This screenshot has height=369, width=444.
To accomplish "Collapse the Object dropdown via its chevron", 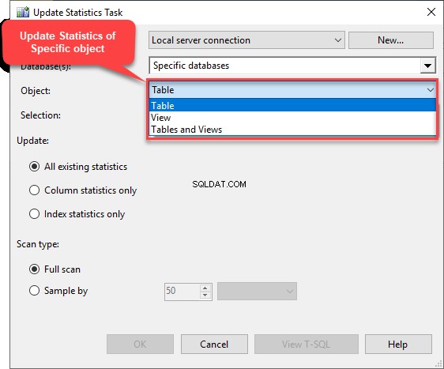I will pos(430,90).
